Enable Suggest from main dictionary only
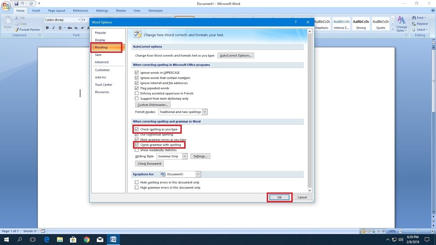Screen dimensions: 436x245 coord(137,98)
